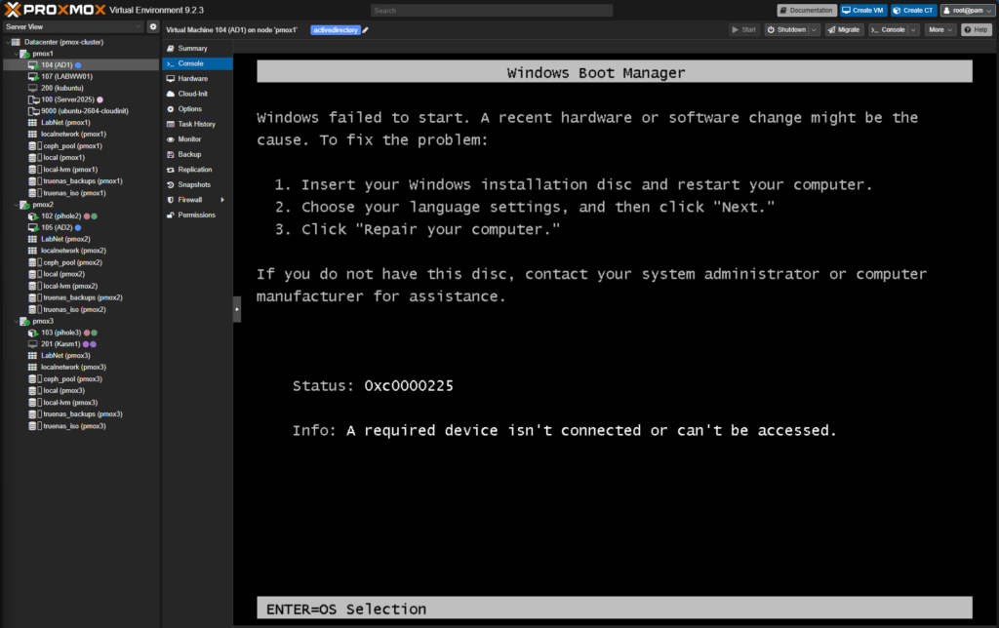Select VM 104 (AD1) in tree

[81, 65]
